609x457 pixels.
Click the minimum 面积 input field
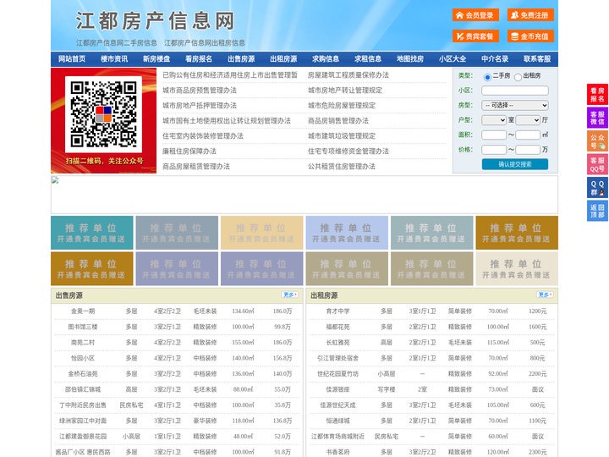click(494, 135)
